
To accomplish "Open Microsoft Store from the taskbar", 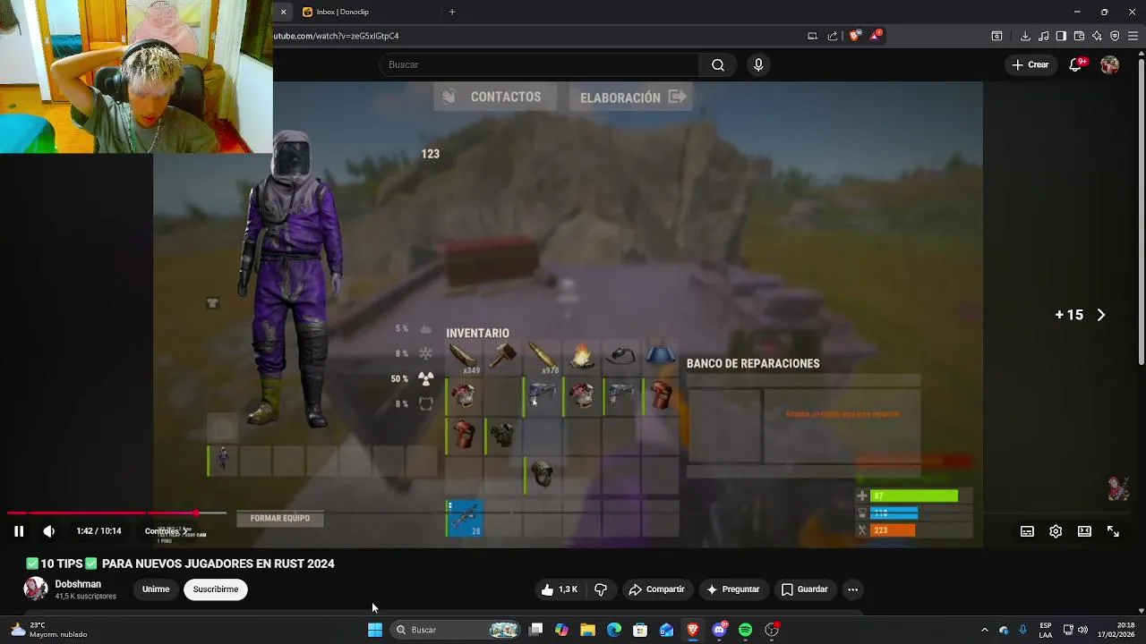I will pos(640,630).
